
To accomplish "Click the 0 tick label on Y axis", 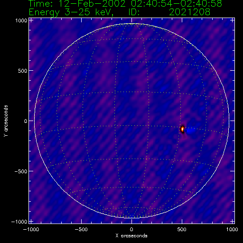I will [26, 121].
